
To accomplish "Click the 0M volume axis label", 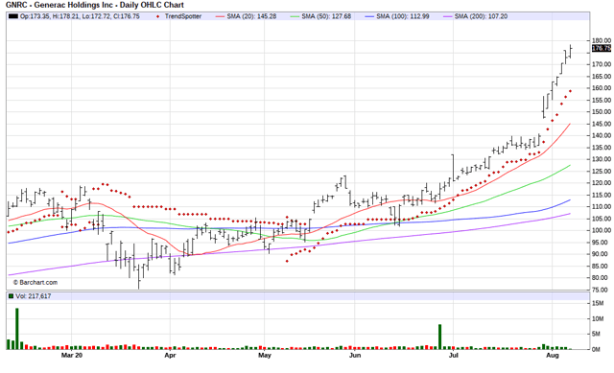I will pyautogui.click(x=596, y=349).
